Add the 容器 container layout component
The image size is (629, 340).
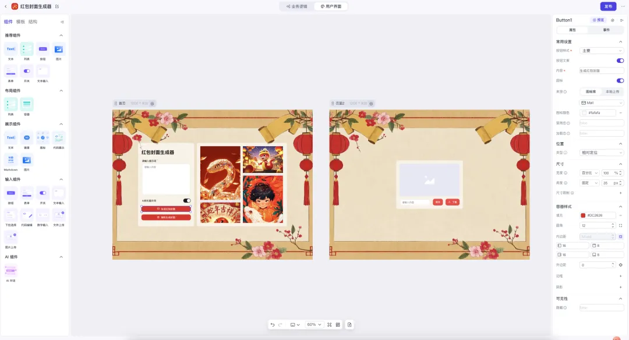[x=27, y=104]
